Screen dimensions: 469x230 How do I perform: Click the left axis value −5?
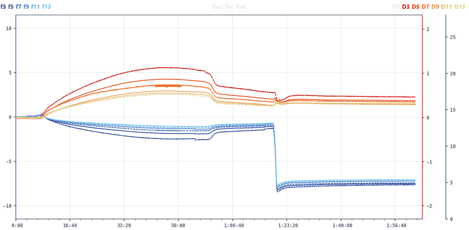(8, 162)
